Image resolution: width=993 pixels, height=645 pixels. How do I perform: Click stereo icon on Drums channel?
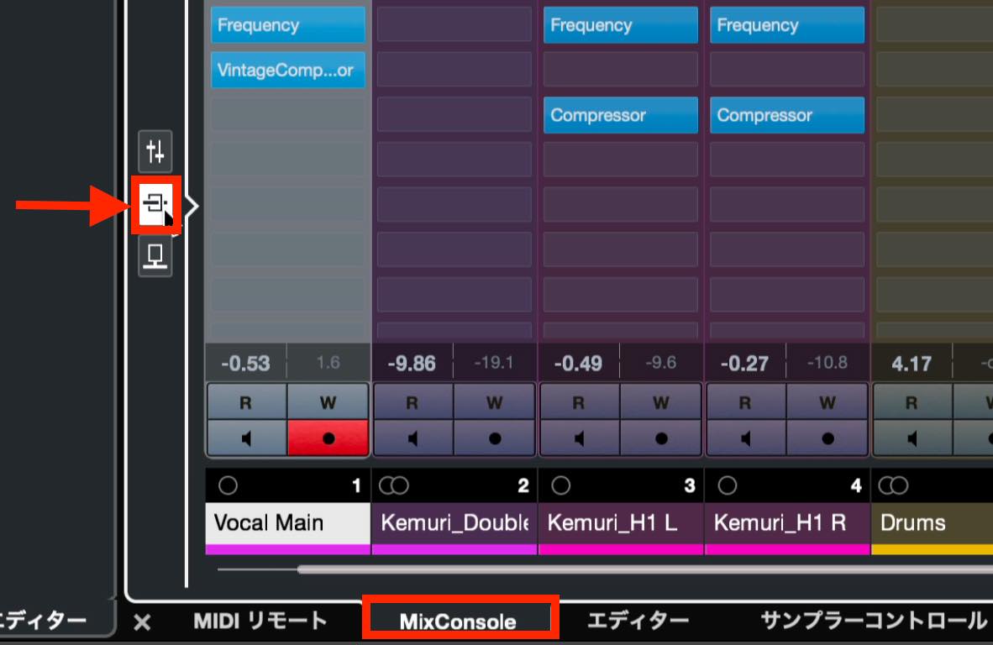pos(894,485)
